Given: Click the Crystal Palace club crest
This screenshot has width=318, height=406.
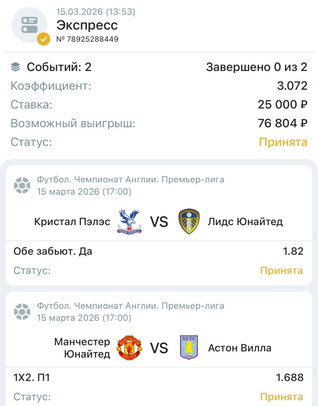Looking at the screenshot, I should point(129,222).
